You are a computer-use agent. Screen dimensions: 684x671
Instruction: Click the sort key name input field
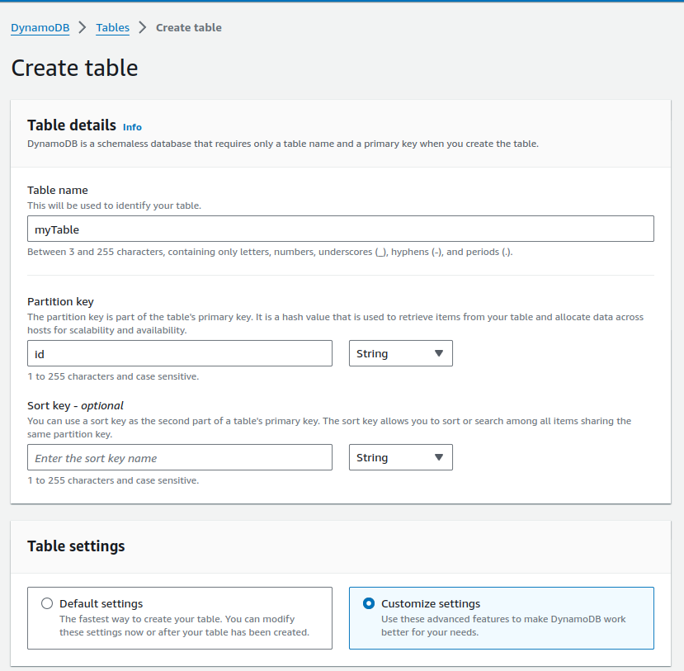coord(180,457)
